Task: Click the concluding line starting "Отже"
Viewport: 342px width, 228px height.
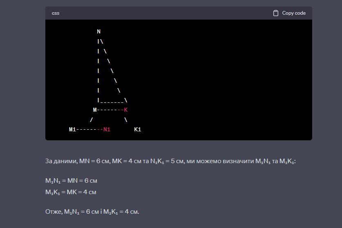Action: (92, 212)
